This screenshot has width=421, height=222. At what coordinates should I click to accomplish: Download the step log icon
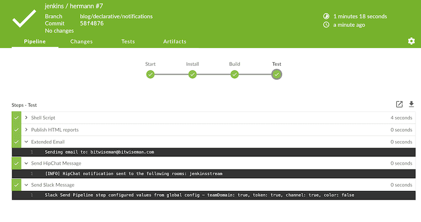[411, 105]
